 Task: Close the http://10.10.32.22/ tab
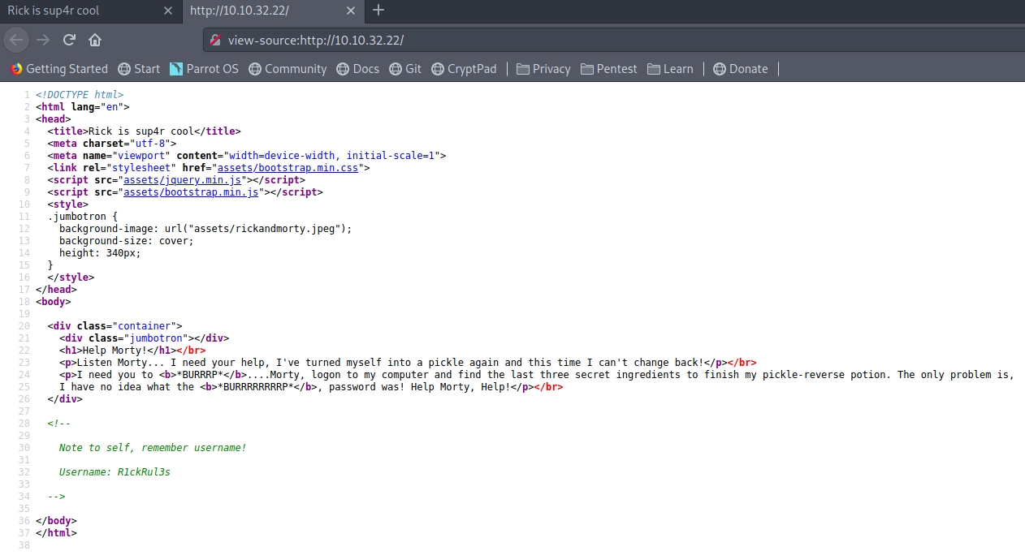coord(351,11)
